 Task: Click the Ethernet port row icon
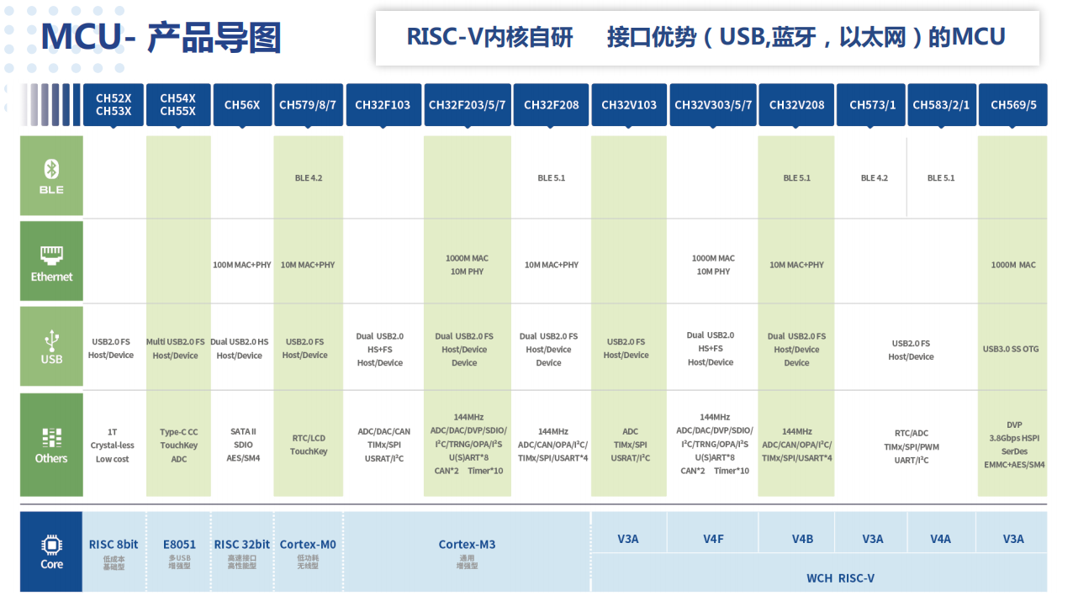point(51,255)
